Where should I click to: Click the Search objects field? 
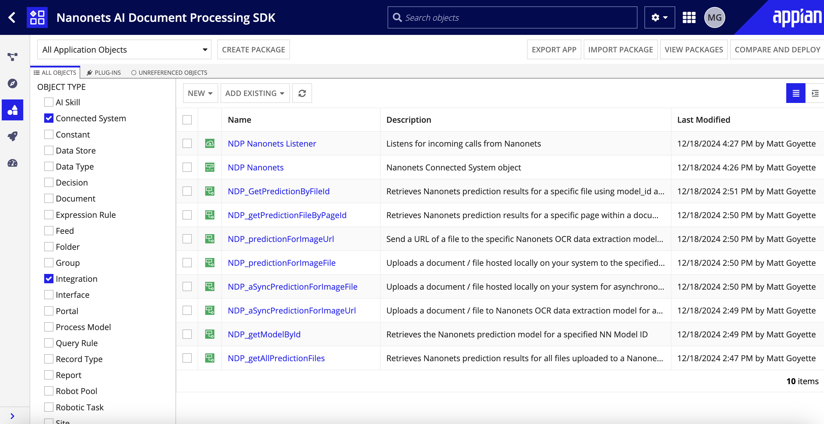(512, 17)
